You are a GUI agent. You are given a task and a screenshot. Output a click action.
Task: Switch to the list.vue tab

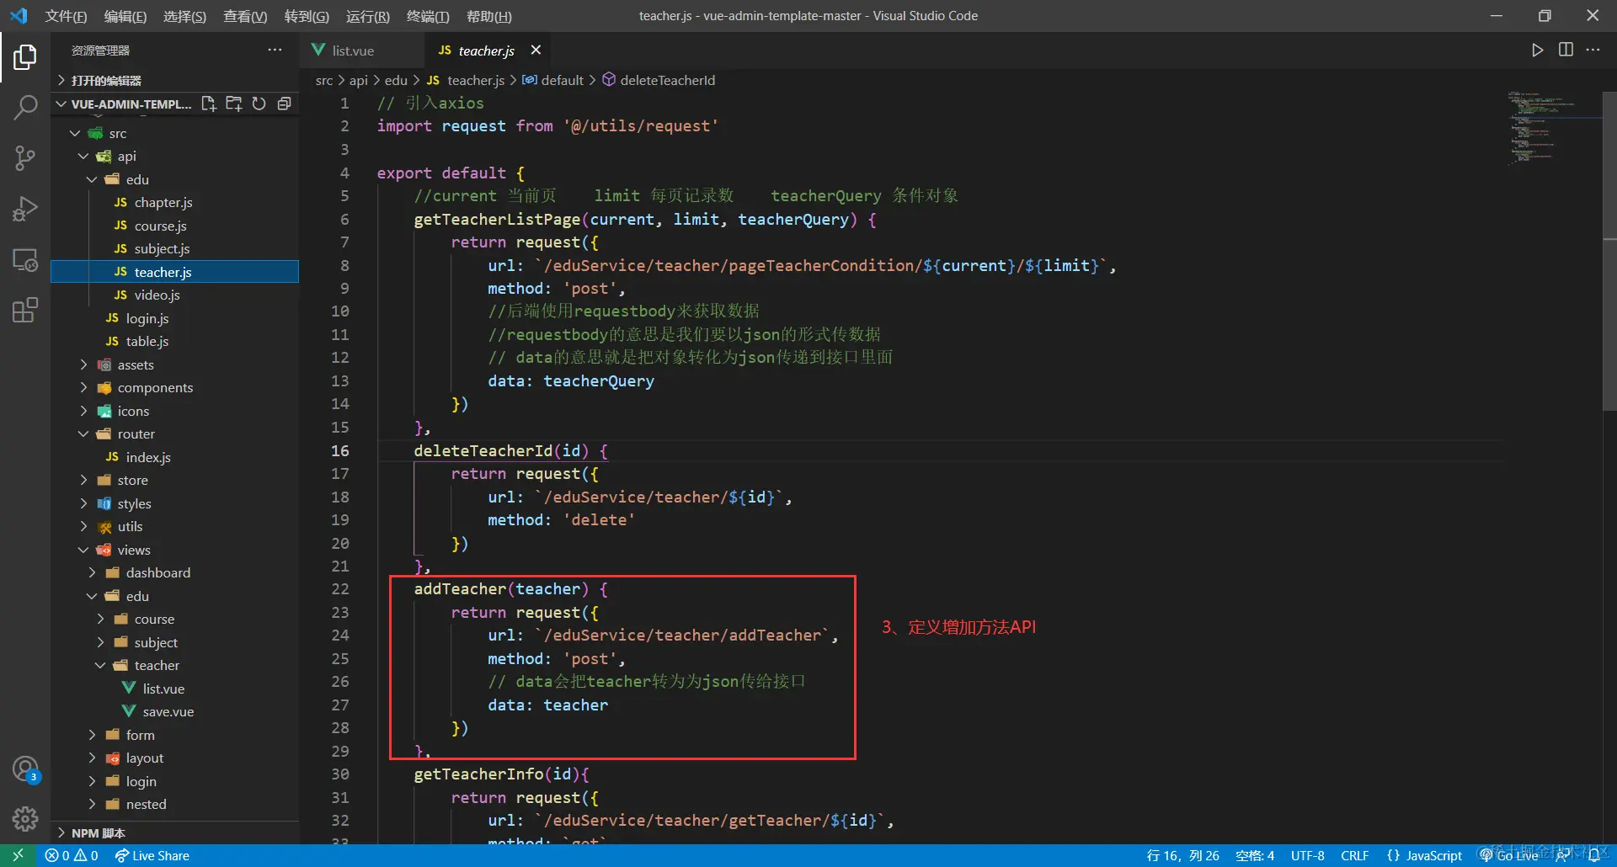[x=353, y=51]
